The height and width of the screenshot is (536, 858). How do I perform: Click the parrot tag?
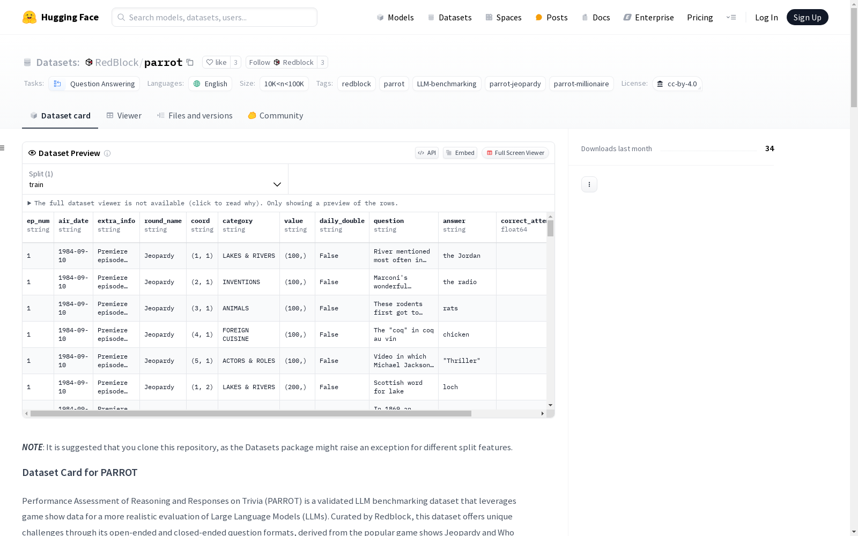[x=394, y=84]
